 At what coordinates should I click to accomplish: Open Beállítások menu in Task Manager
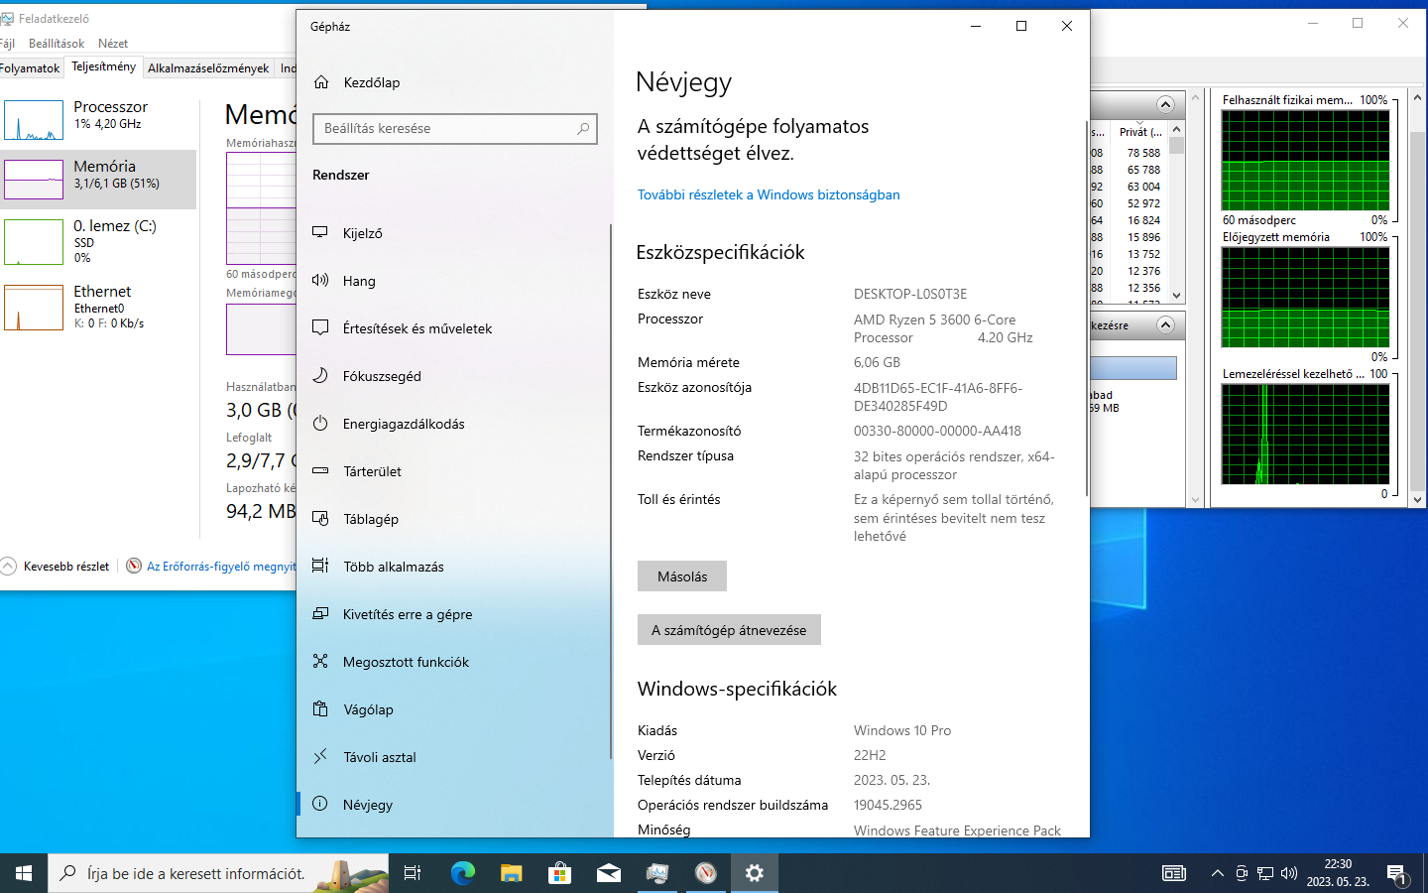(57, 44)
